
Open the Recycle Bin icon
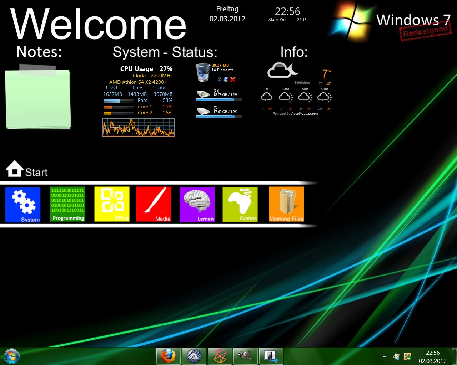tap(203, 72)
